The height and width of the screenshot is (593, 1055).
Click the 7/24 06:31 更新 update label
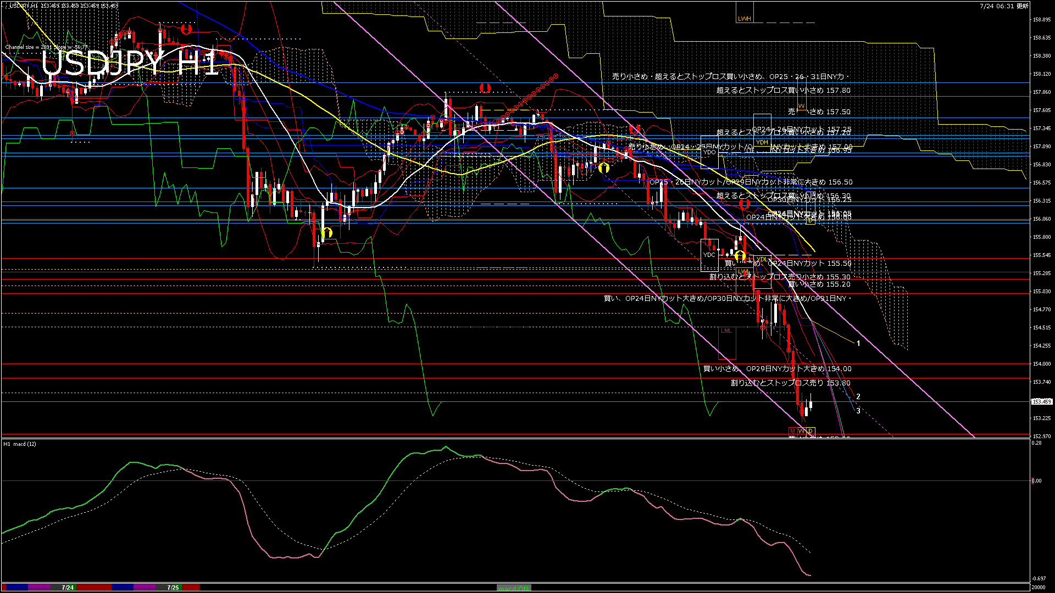pyautogui.click(x=1003, y=6)
